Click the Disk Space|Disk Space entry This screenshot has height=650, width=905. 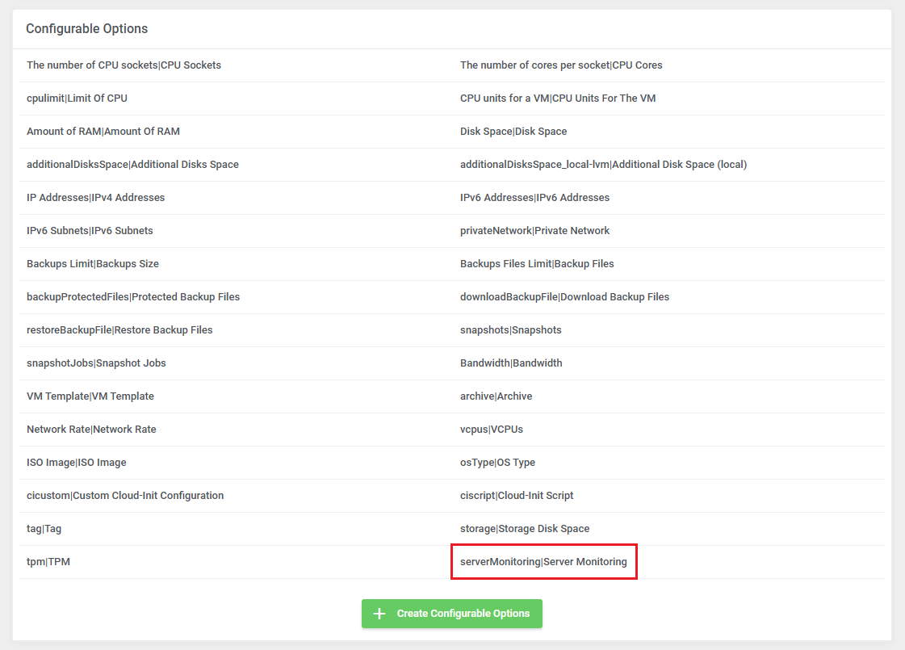coord(513,132)
